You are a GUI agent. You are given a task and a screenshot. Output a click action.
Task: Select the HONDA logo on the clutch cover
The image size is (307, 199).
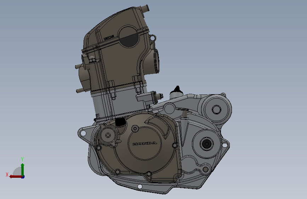click(145, 143)
